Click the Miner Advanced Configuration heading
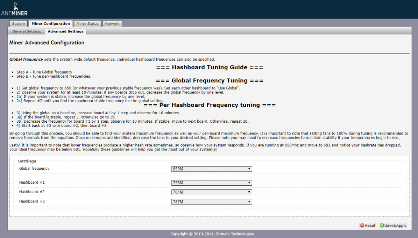The image size is (418, 238). click(x=47, y=43)
